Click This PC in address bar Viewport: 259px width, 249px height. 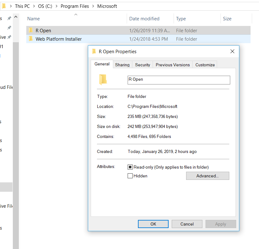[x=22, y=6]
